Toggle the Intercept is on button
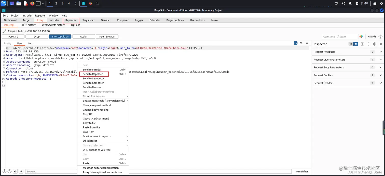 [x=60, y=37]
